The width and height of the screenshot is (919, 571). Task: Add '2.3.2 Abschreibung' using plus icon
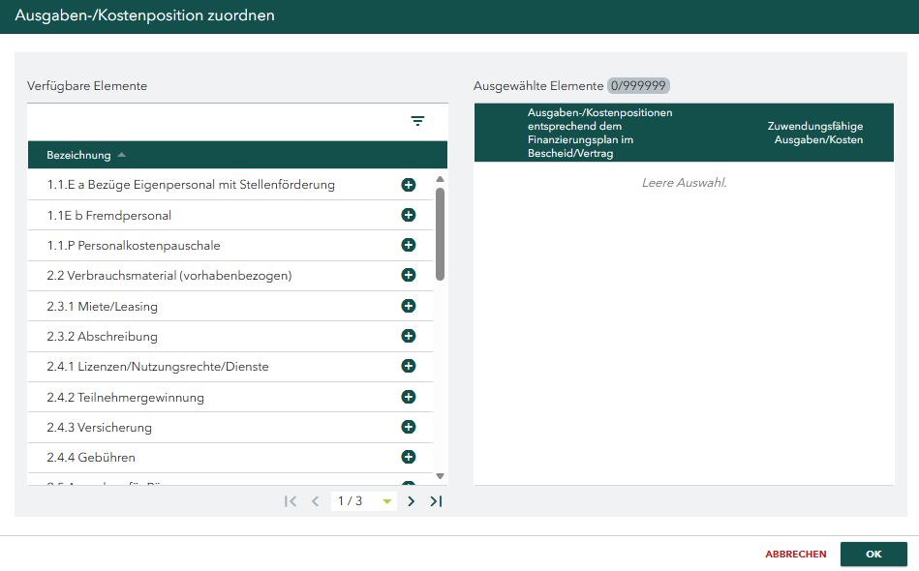point(409,336)
